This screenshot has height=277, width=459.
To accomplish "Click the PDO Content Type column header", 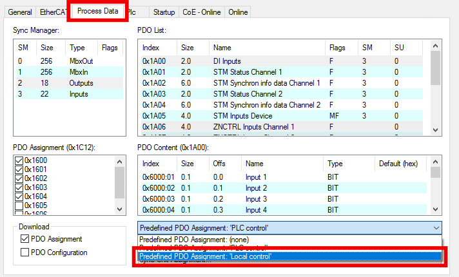I will (x=349, y=164).
